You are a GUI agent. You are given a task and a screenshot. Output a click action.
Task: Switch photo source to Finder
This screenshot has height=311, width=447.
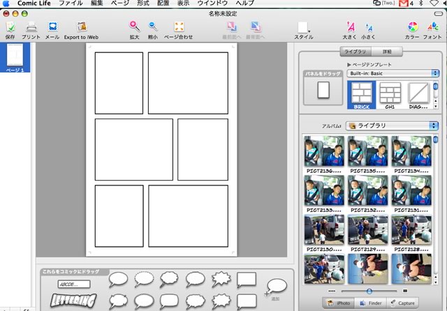371,303
